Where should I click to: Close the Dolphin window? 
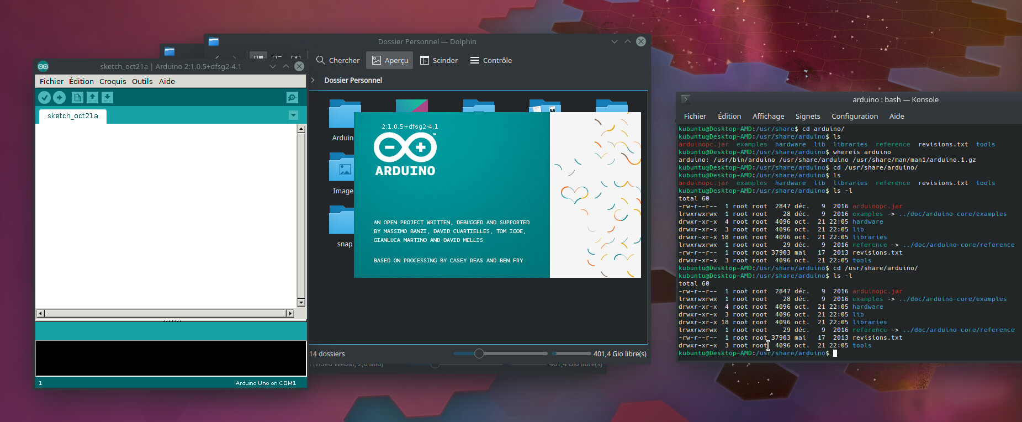click(x=641, y=41)
